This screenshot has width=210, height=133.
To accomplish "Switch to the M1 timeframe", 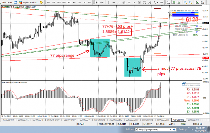I will 49,2.
